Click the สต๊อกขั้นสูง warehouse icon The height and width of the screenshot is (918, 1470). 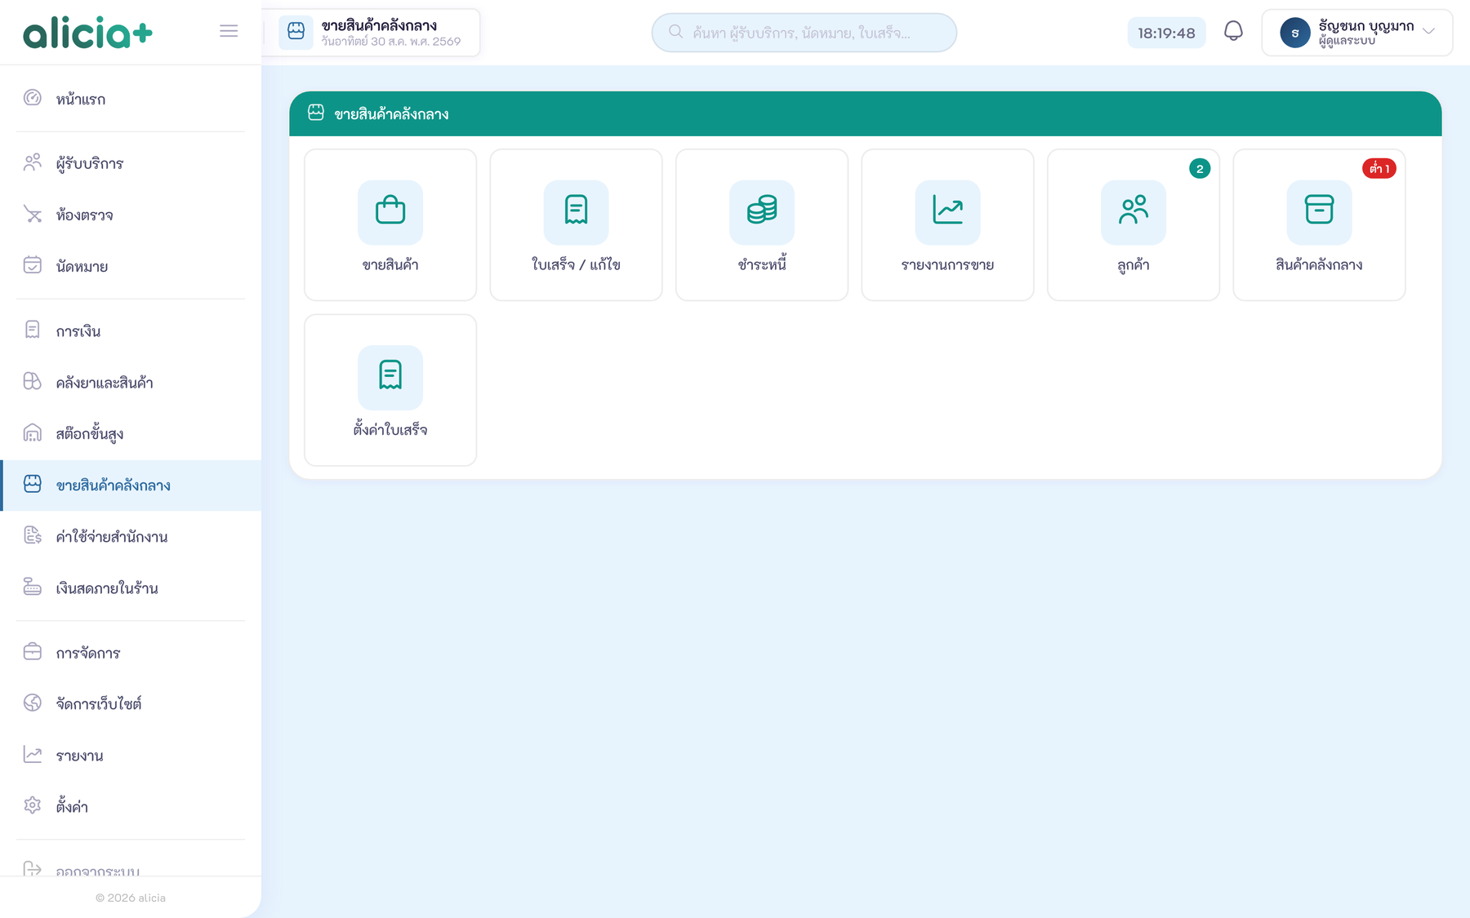(x=33, y=432)
